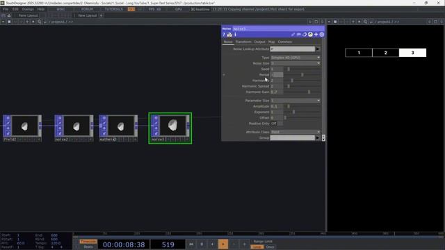Open Noise Lookup Attribute arrow menu
The image size is (445, 250).
pyautogui.click(x=318, y=49)
